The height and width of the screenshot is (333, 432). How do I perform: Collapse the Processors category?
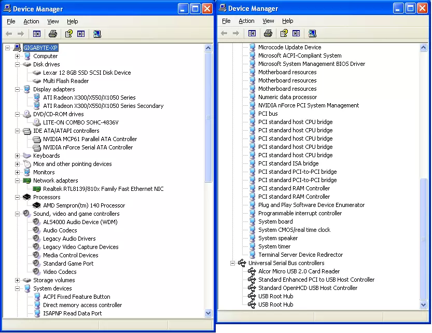click(17, 198)
